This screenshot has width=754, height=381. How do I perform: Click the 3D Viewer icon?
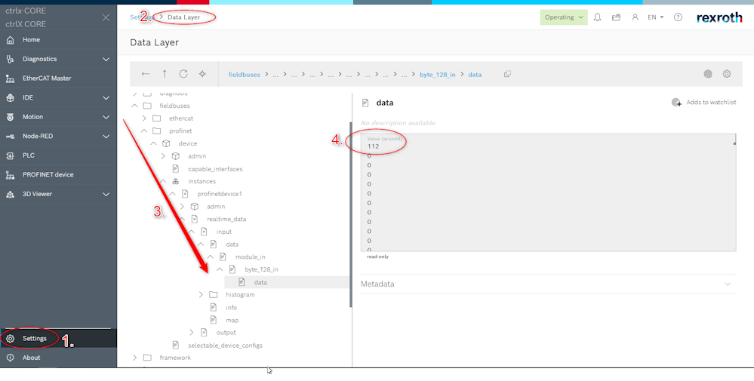pyautogui.click(x=10, y=194)
